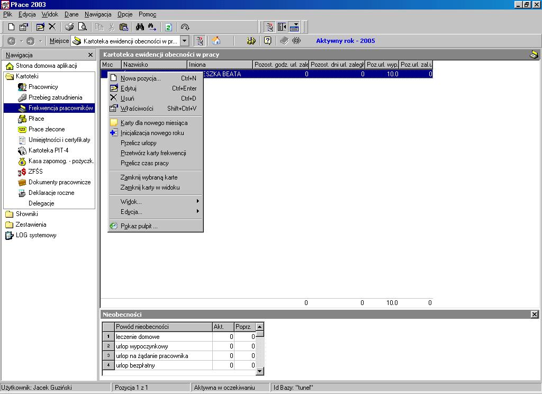Click the delete X toolbar icon

click(52, 27)
